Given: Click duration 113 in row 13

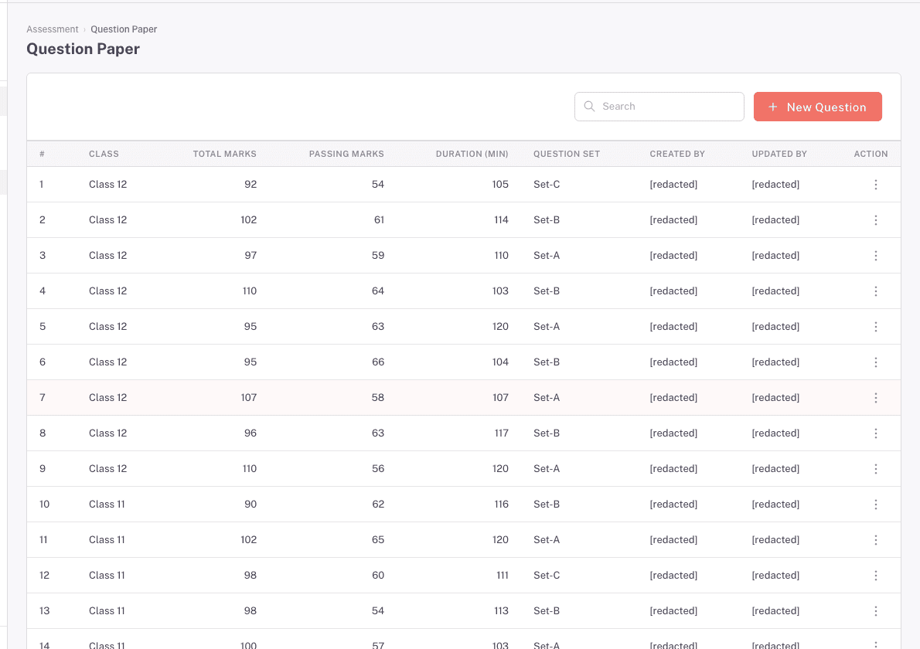Looking at the screenshot, I should pyautogui.click(x=501, y=611).
